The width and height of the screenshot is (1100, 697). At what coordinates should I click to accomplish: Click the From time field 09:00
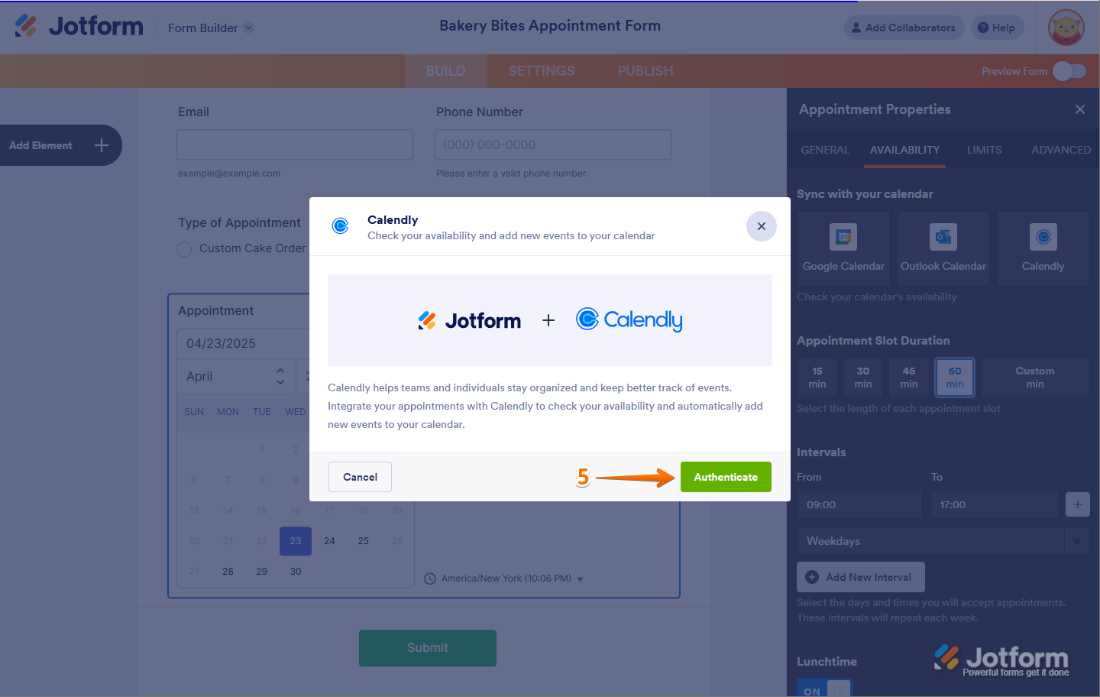(859, 504)
